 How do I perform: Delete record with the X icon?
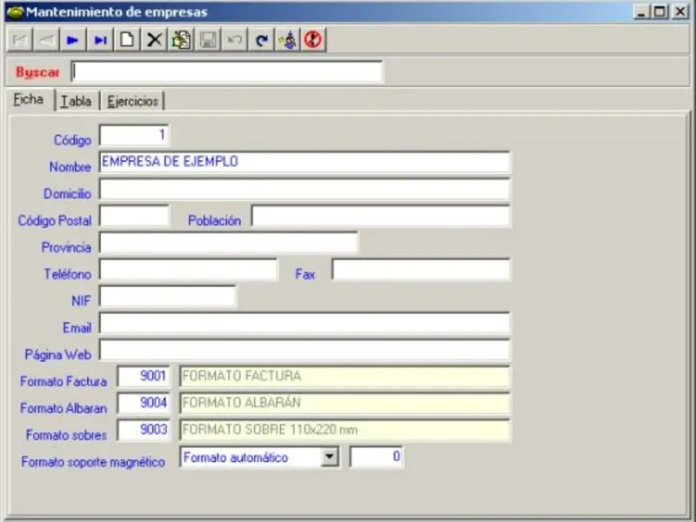tap(154, 40)
